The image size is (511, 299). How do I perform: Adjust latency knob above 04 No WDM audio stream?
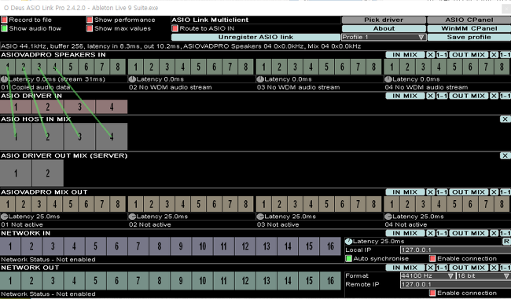tap(388, 79)
